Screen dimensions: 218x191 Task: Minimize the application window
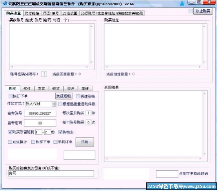tap(192, 2)
